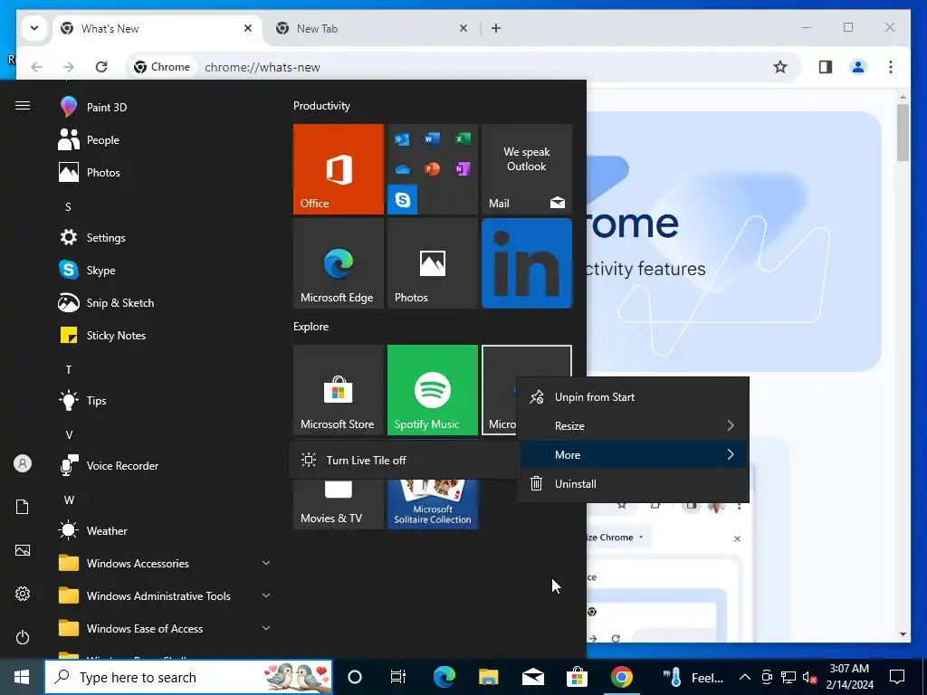Open the More submenu

(x=633, y=454)
